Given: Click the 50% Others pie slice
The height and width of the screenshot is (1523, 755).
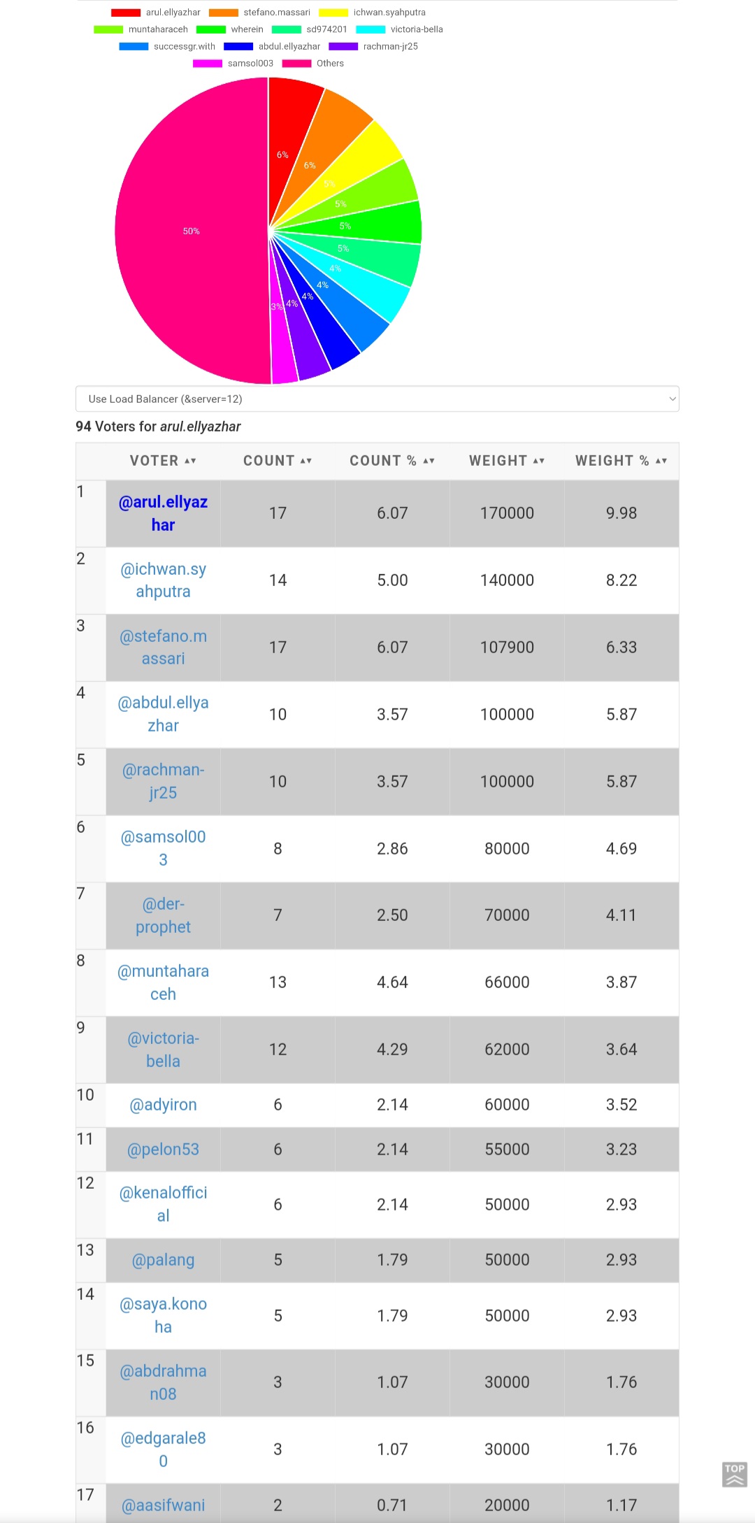Looking at the screenshot, I should pos(192,231).
